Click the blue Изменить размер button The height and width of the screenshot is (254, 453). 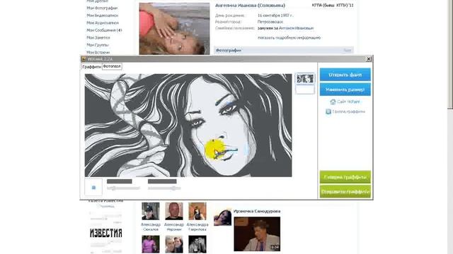click(x=345, y=90)
